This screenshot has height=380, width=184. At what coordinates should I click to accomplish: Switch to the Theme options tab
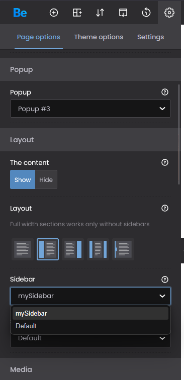[99, 37]
